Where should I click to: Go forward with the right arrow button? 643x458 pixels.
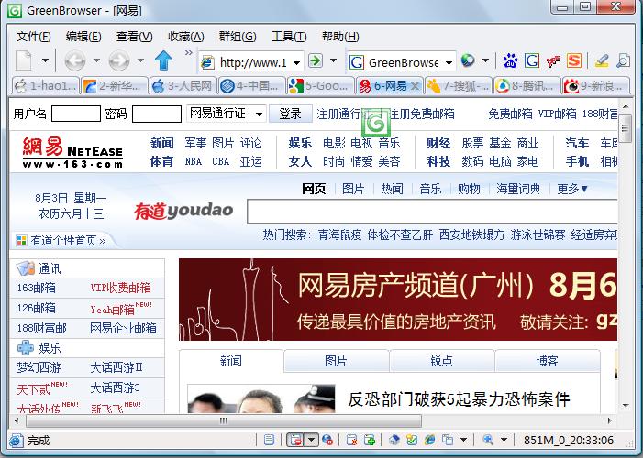(x=119, y=61)
